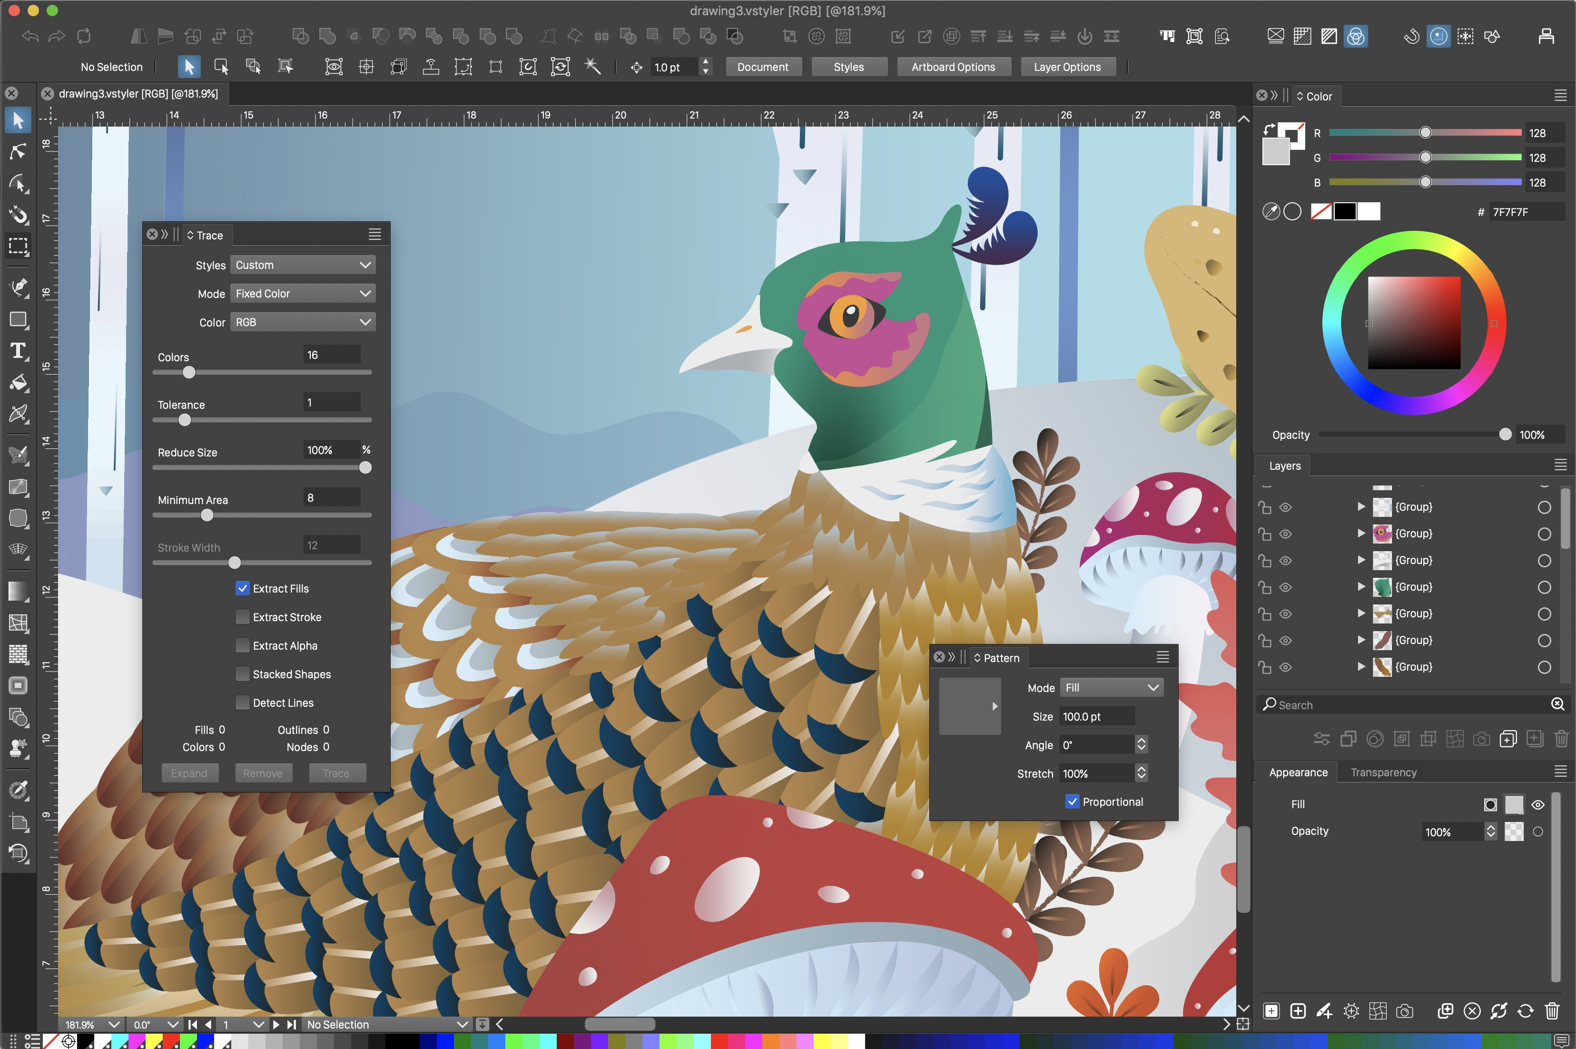Expand the {Group} layer with green thumbnail
Image resolution: width=1576 pixels, height=1049 pixels.
point(1361,587)
